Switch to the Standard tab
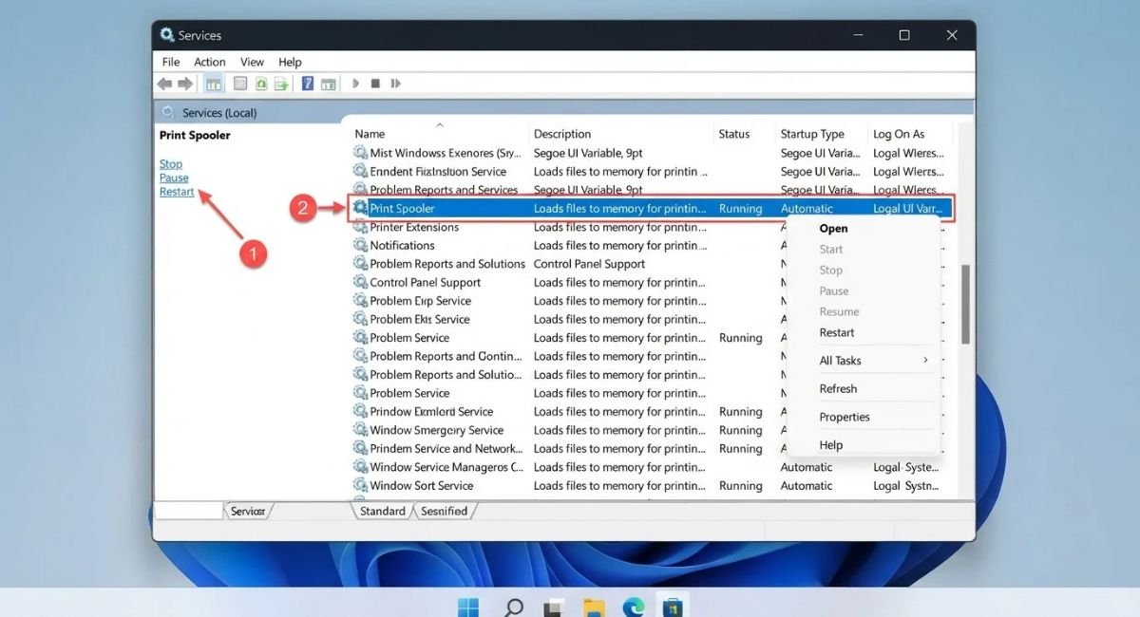Image resolution: width=1140 pixels, height=617 pixels. pyautogui.click(x=383, y=511)
